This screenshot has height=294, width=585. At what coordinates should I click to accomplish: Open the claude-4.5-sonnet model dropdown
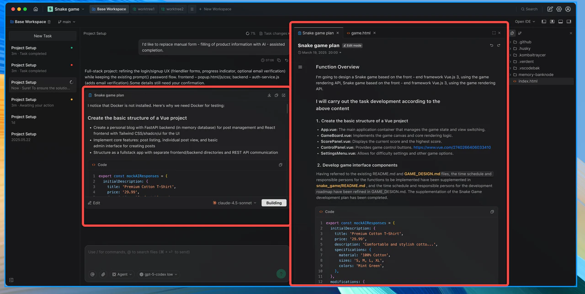234,203
